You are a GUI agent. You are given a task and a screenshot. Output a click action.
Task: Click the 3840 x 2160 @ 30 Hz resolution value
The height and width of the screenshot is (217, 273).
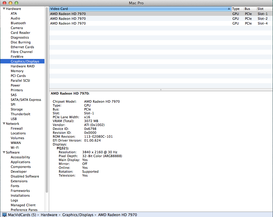tap(100, 152)
